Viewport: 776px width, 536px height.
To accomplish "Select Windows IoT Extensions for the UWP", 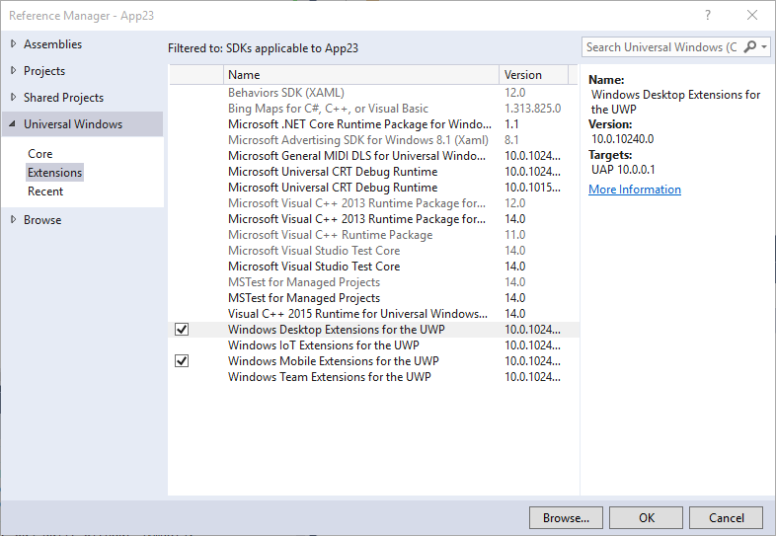I will tap(373, 345).
